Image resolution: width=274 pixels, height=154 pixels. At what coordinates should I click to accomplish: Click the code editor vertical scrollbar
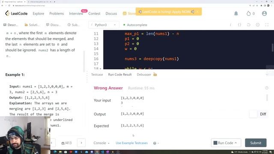click(272, 47)
